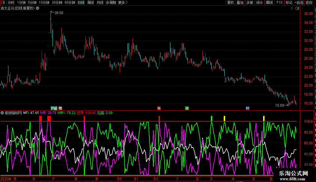Click the first red 见顶 signal bar
The height and width of the screenshot is (182, 316).
tap(41, 118)
